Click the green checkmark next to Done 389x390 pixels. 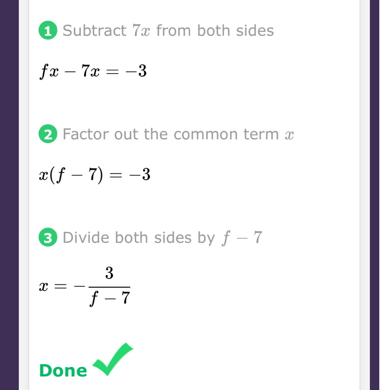tap(113, 359)
